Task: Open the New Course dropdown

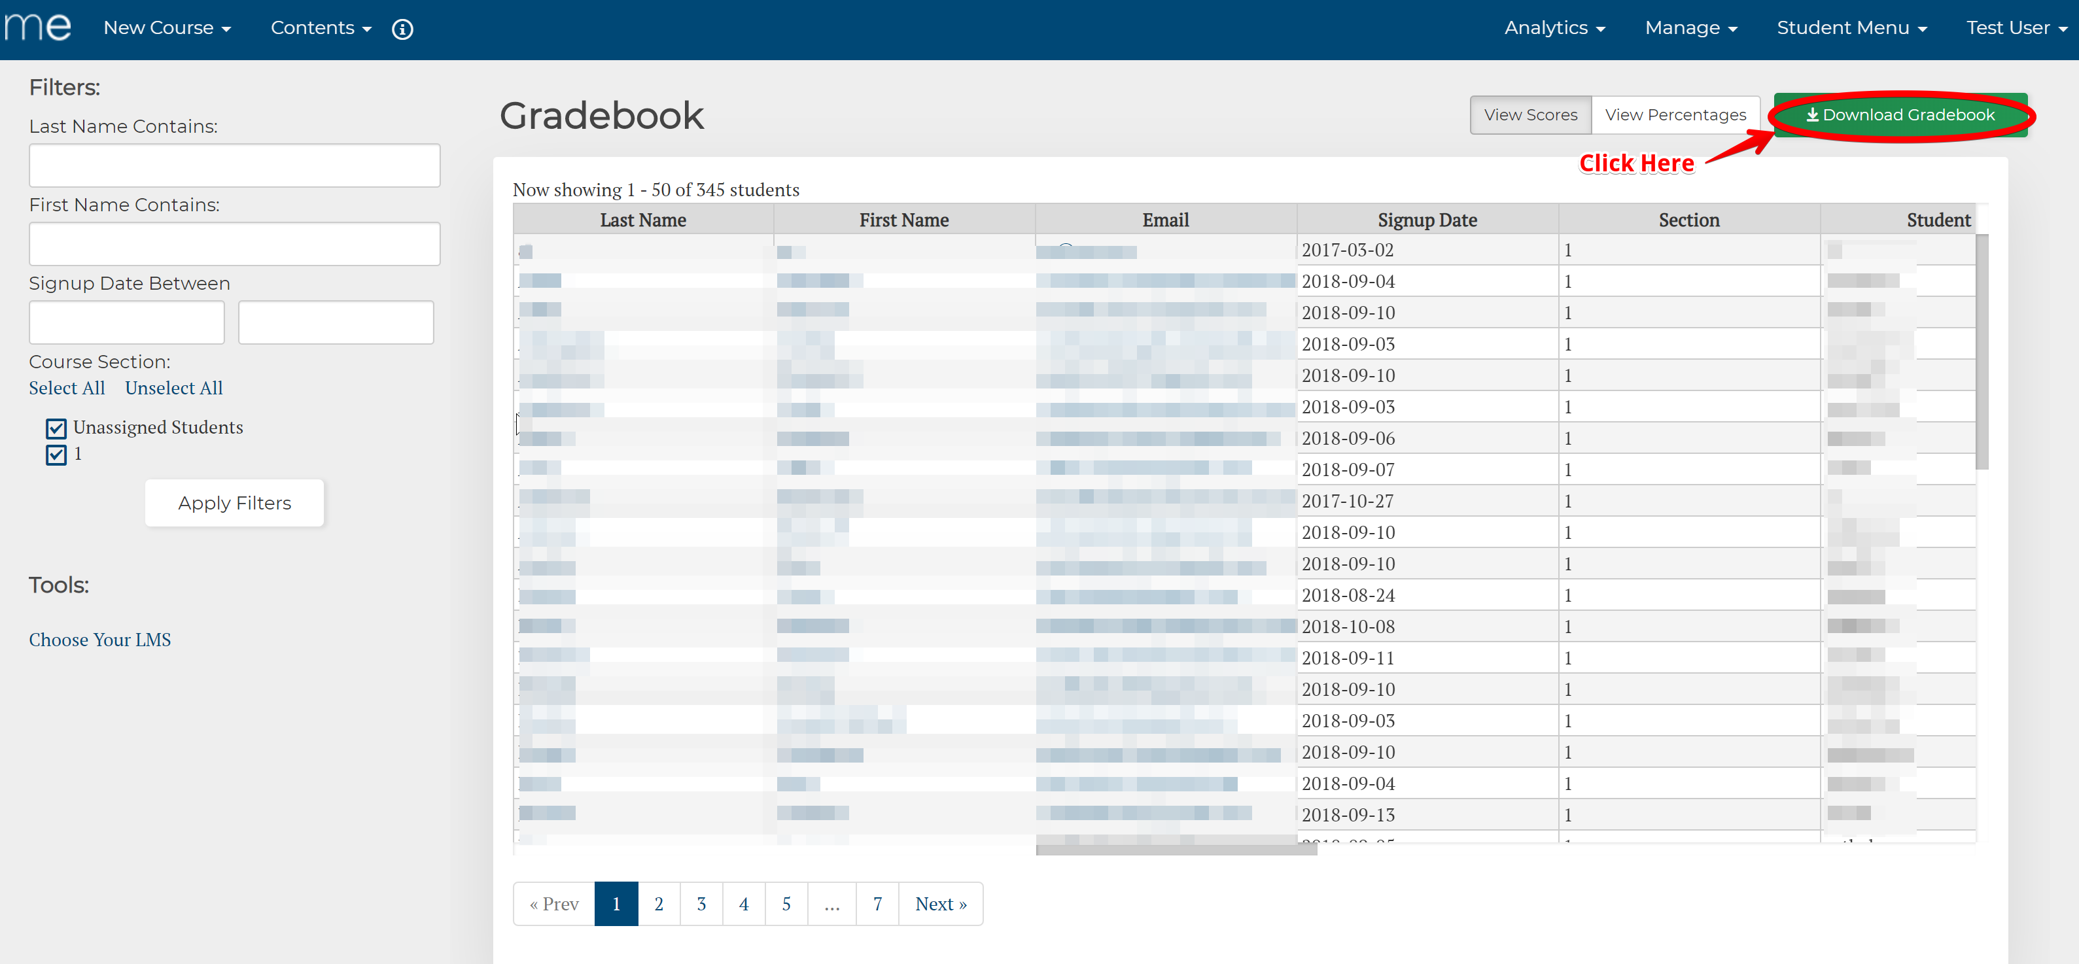Action: 167,28
